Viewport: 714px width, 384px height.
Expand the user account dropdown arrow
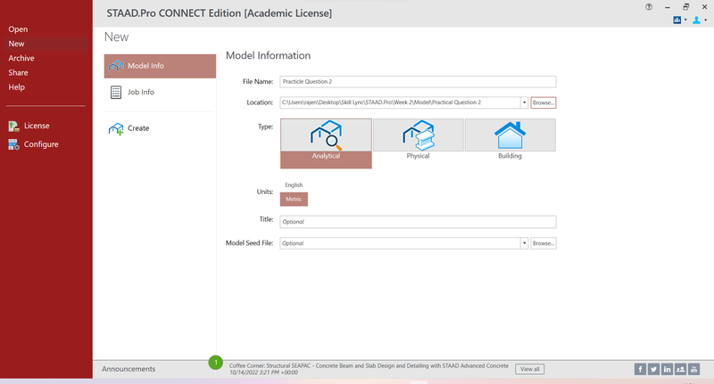click(706, 20)
